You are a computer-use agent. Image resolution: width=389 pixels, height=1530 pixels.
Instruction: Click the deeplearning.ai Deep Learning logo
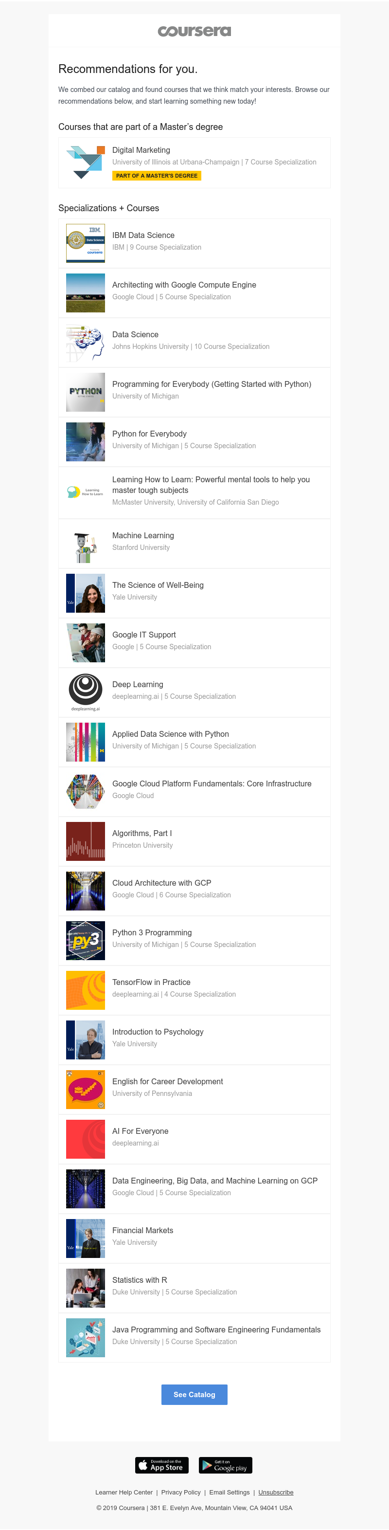point(86,692)
